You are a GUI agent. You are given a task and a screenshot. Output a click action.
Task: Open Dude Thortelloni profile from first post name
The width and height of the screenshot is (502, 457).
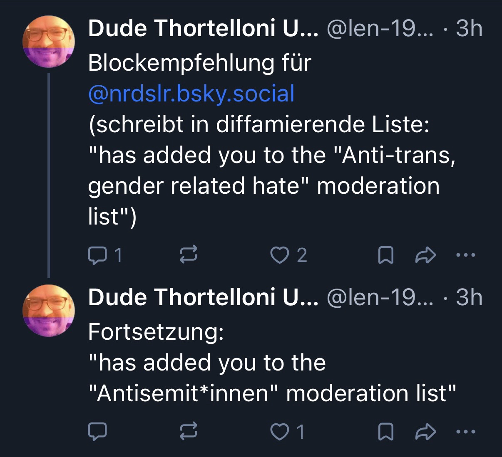[203, 29]
